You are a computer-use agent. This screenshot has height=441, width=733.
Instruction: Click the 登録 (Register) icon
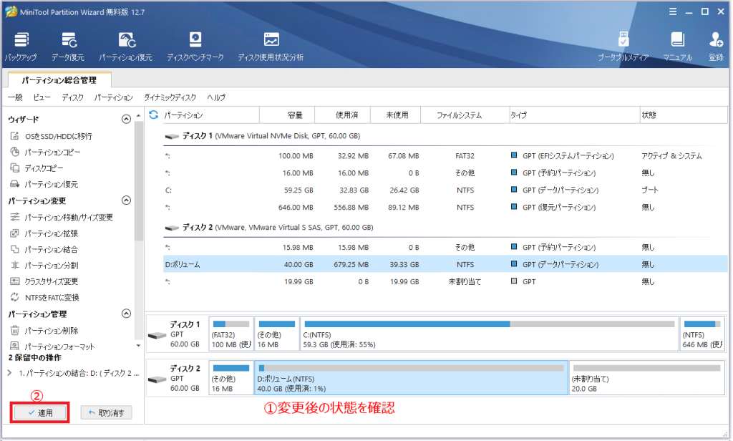point(716,47)
